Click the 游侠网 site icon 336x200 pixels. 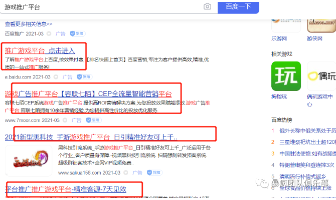point(321,25)
